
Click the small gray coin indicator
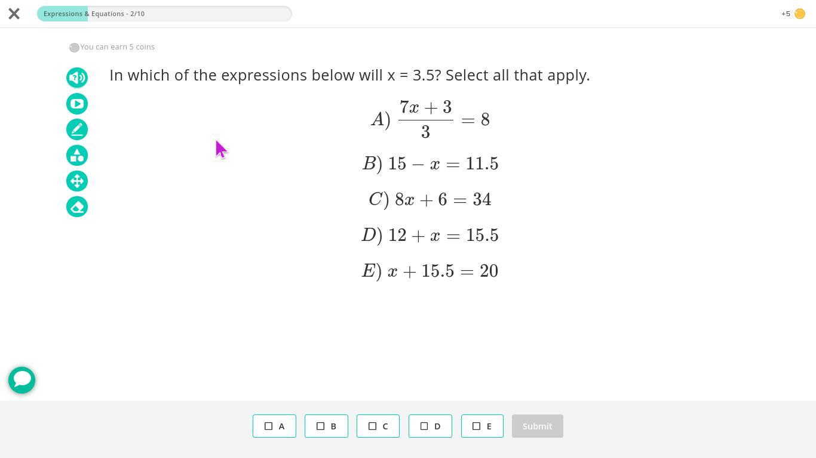click(74, 47)
